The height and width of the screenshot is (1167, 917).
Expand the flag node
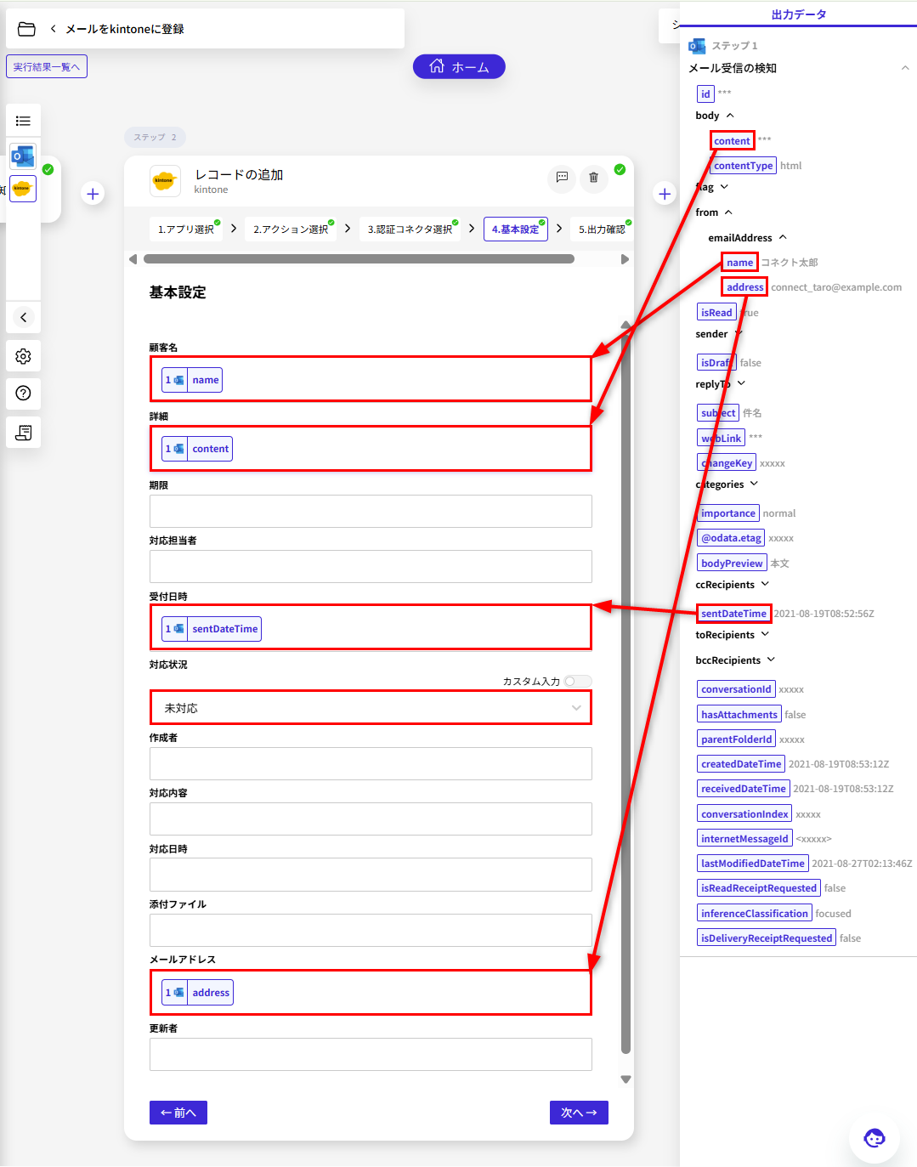724,187
